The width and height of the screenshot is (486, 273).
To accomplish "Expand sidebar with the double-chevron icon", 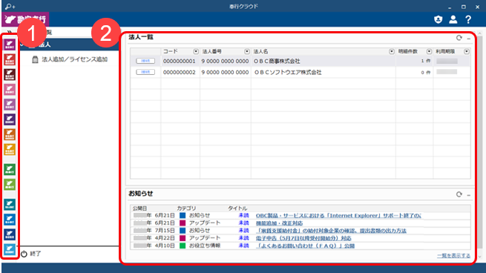I will tap(10, 32).
